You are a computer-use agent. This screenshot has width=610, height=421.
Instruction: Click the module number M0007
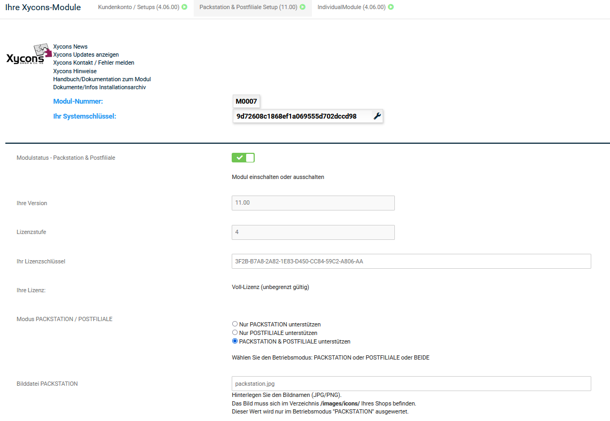point(246,102)
